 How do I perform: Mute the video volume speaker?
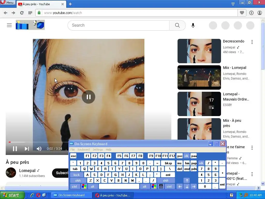tap(39, 149)
